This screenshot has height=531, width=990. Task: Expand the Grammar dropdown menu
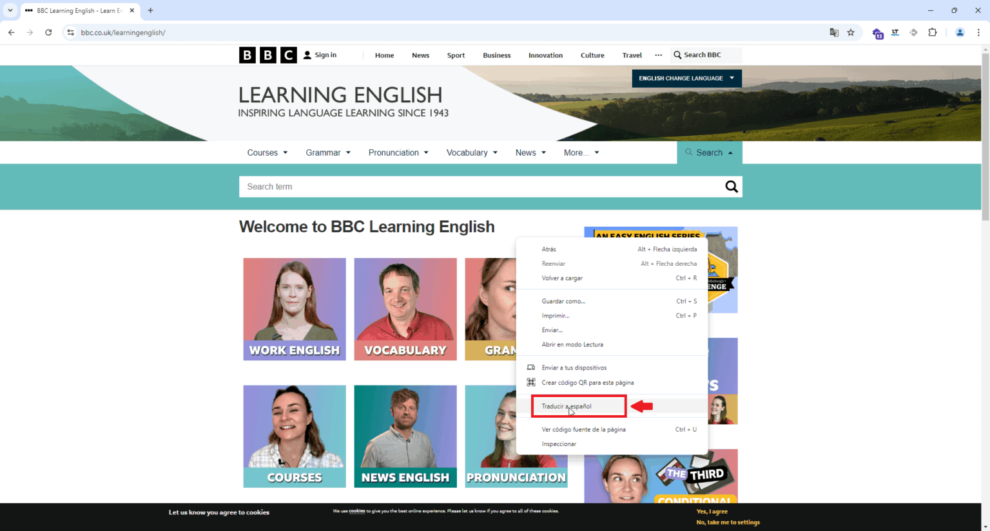click(x=327, y=153)
